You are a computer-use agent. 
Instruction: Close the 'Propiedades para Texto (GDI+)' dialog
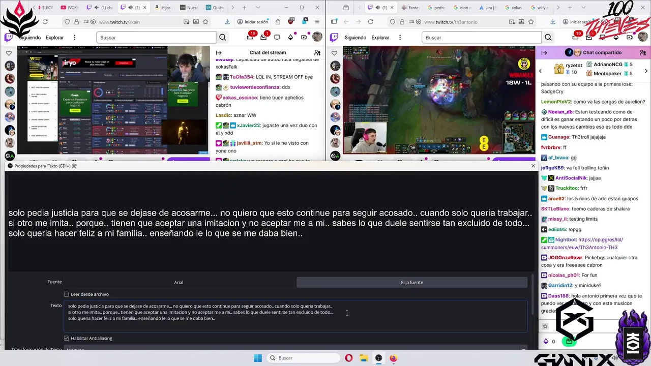coord(533,166)
